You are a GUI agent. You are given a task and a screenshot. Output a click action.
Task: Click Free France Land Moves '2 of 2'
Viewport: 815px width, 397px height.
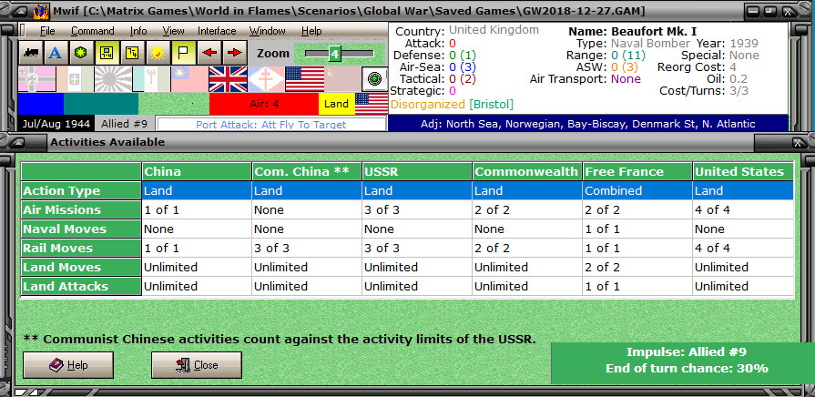(637, 268)
